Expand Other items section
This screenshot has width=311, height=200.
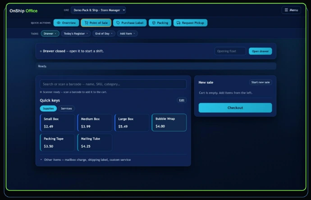86,160
